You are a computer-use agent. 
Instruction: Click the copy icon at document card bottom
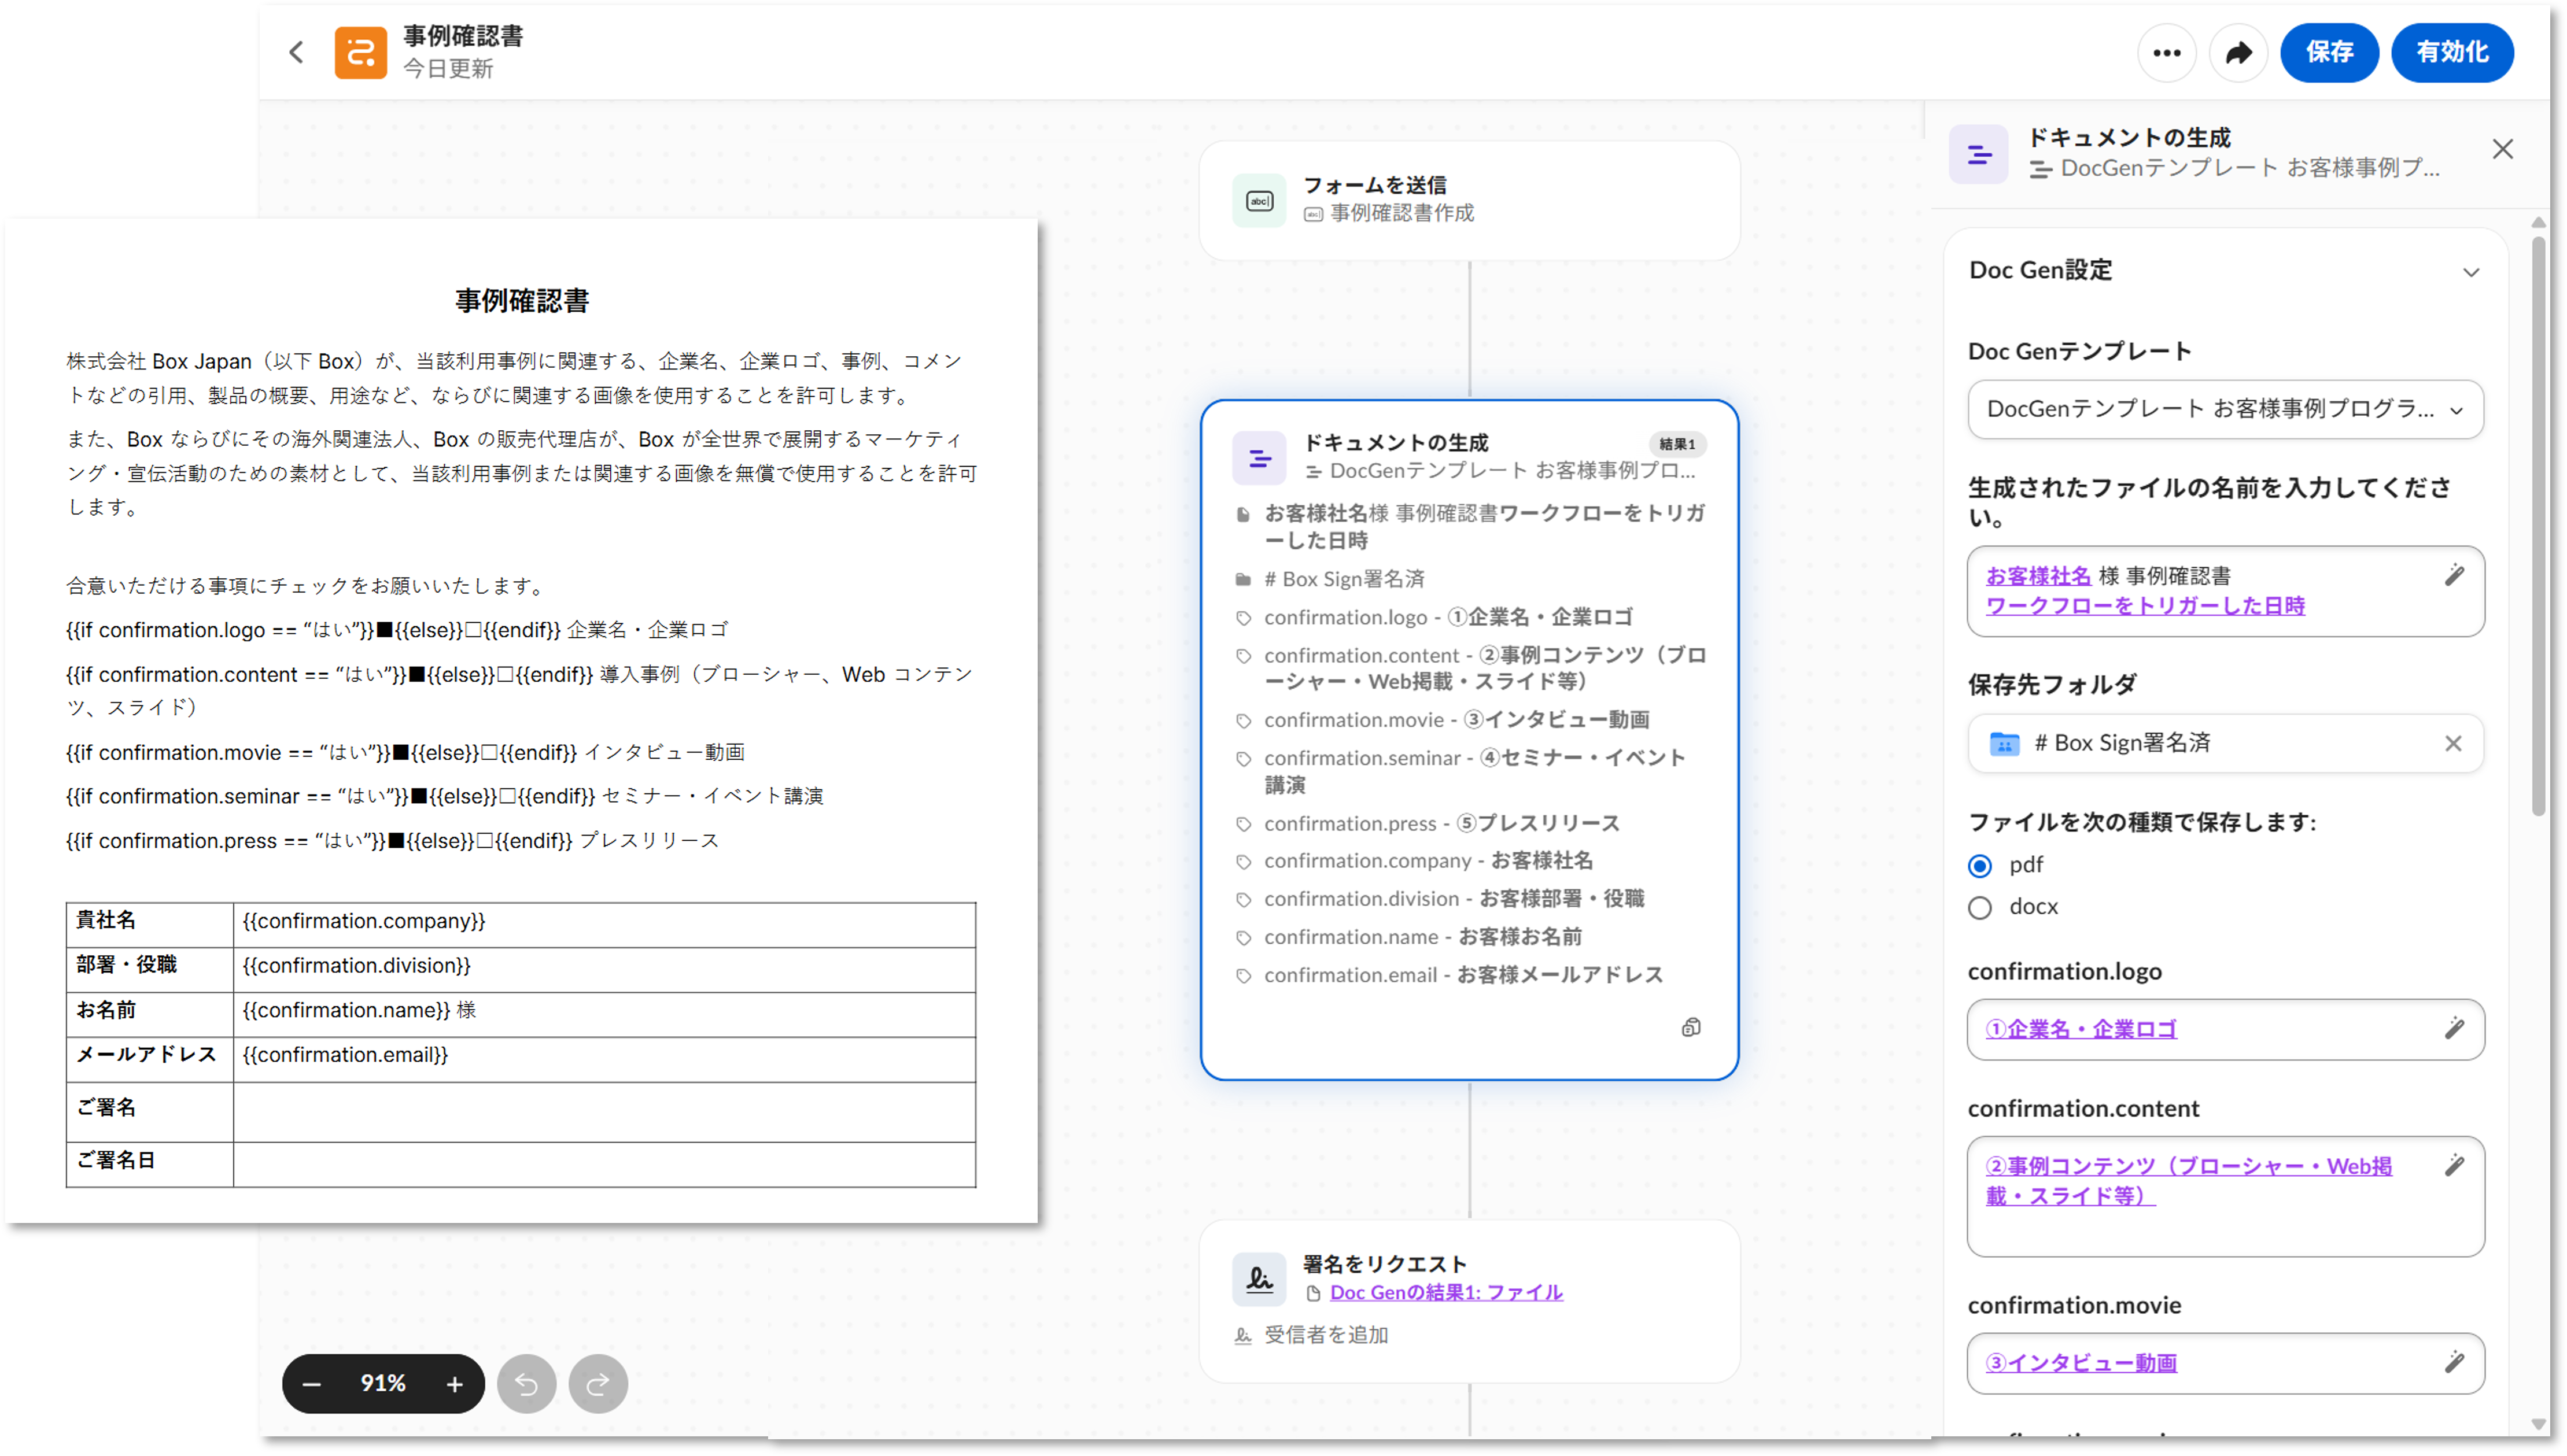[x=1690, y=1027]
